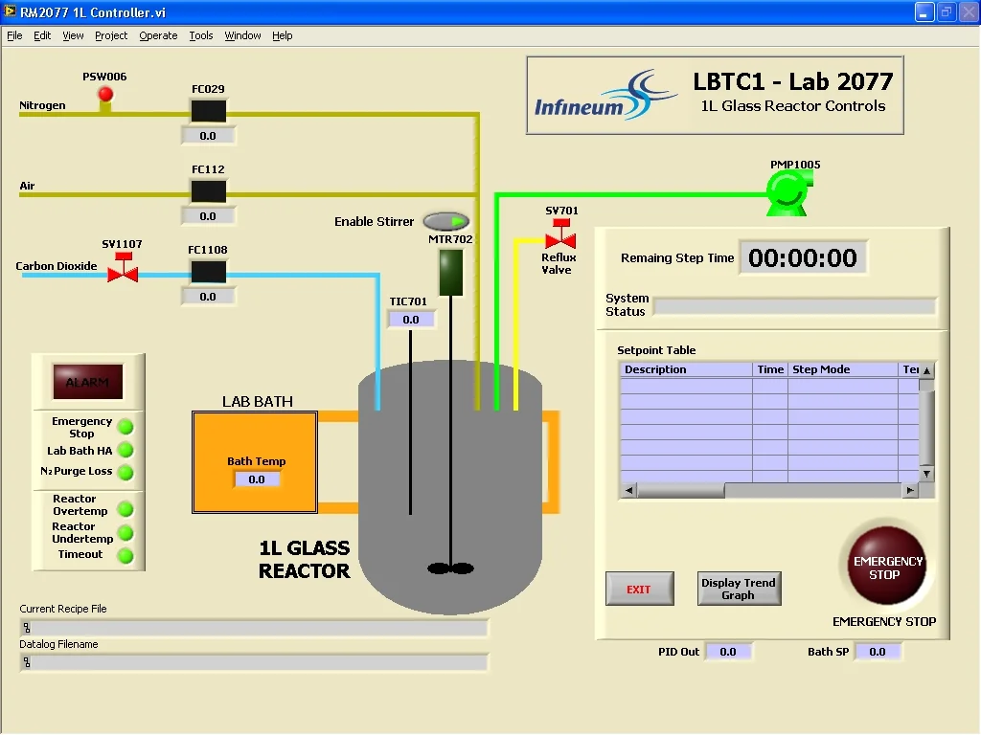
Task: Click the FC029 nitrogen flow controller block
Action: [x=208, y=111]
